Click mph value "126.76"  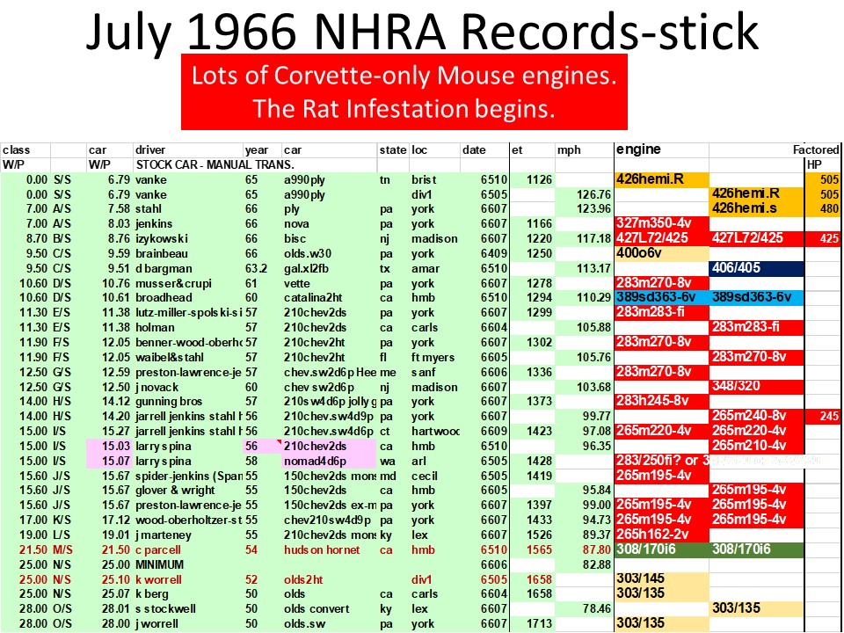point(593,194)
